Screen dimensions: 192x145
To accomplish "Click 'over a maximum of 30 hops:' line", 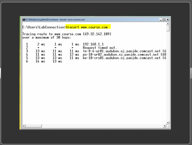I will point(47,37).
